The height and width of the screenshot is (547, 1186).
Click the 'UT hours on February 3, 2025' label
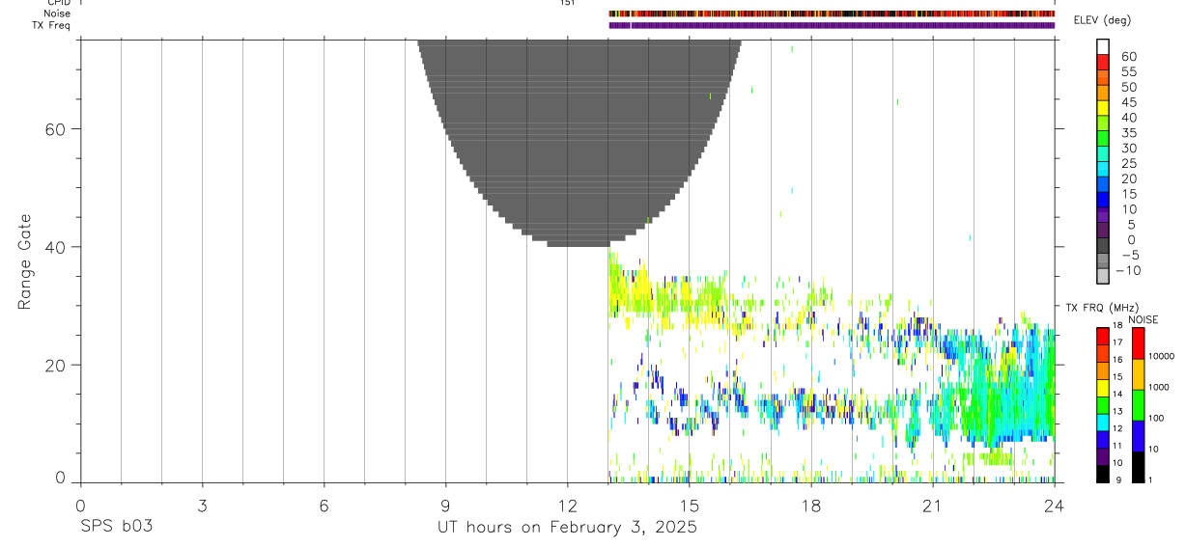568,528
